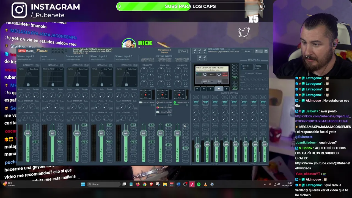This screenshot has width=352, height=198.
Task: Open the Voicemeeter Menu
Action: (x=247, y=51)
